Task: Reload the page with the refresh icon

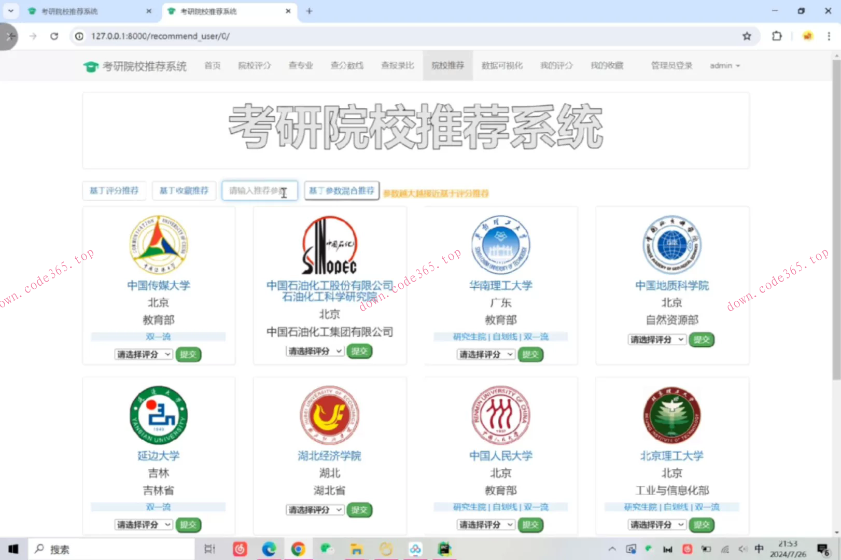Action: point(54,36)
